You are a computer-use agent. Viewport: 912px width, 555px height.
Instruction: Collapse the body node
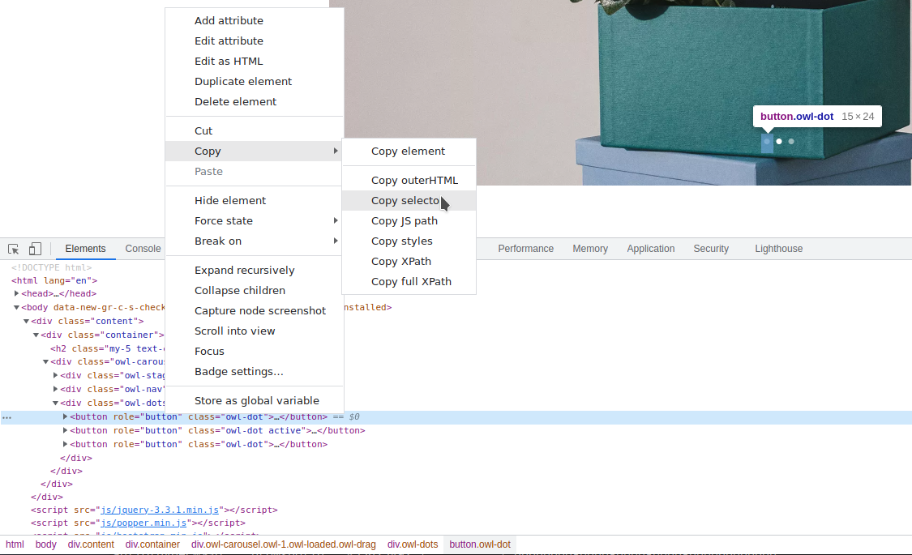(x=17, y=307)
